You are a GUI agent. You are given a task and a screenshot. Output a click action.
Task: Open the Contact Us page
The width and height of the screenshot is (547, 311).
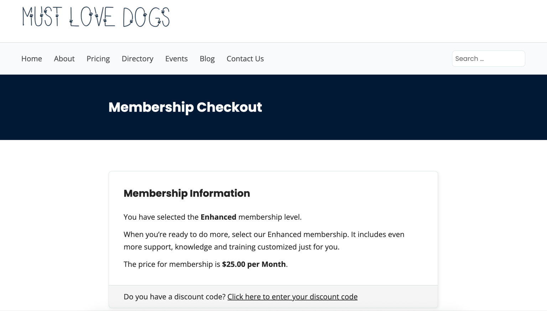245,58
